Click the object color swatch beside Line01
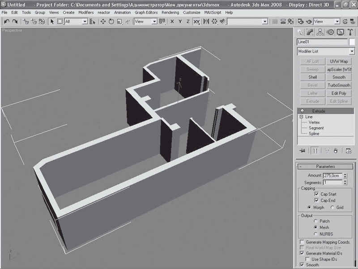Screen dimensions: 358x269 click(353, 42)
